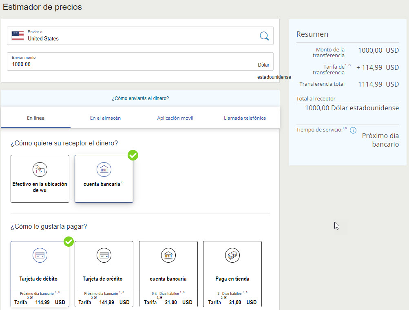Click the Tarifa 141,99 USD text

click(x=104, y=302)
